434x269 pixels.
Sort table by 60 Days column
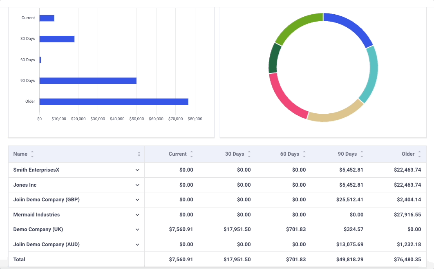tap(304, 154)
